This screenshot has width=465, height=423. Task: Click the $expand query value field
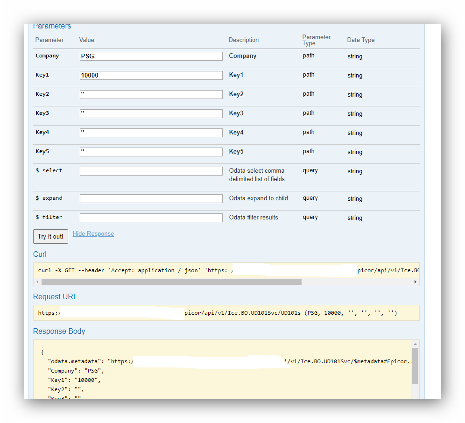[150, 198]
